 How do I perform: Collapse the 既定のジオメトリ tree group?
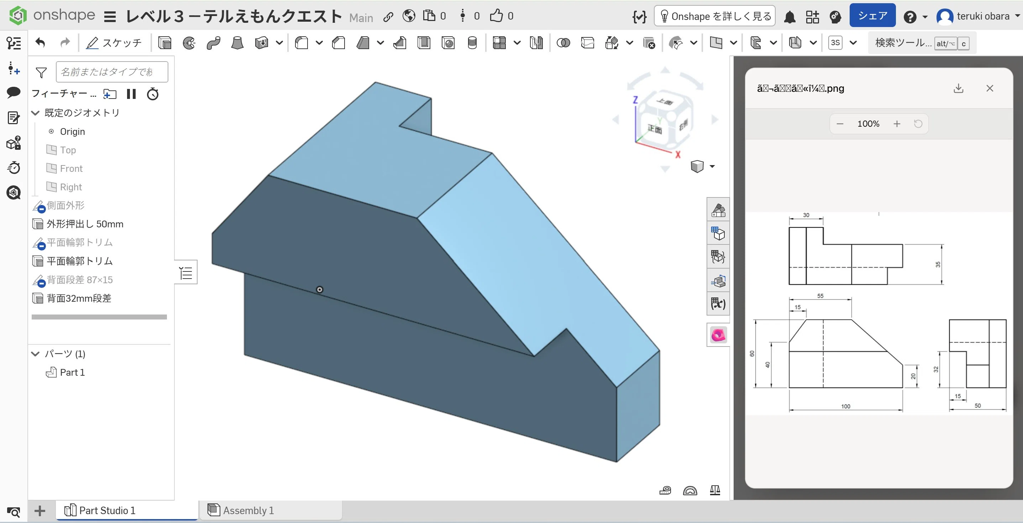(x=35, y=113)
